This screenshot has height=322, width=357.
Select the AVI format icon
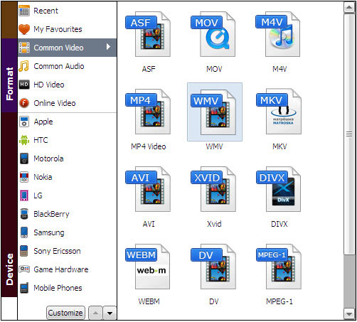click(148, 189)
